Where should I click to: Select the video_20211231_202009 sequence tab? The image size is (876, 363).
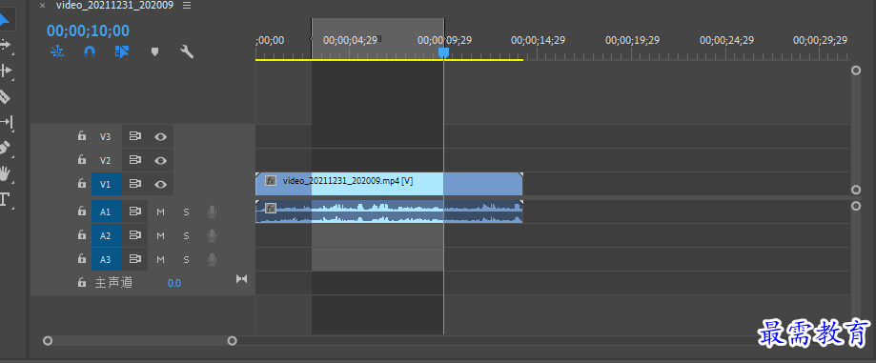pos(114,5)
